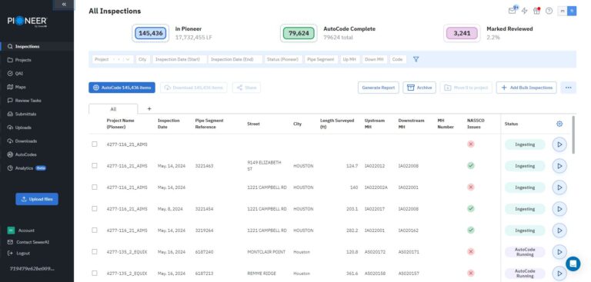Open the Project filter dropdown
The height and width of the screenshot is (282, 591).
(112, 59)
